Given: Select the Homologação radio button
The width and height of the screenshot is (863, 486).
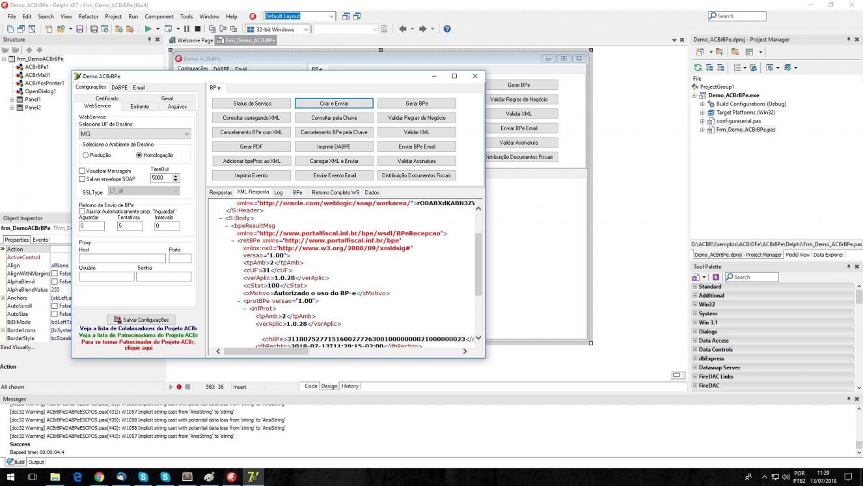Looking at the screenshot, I should (x=139, y=155).
